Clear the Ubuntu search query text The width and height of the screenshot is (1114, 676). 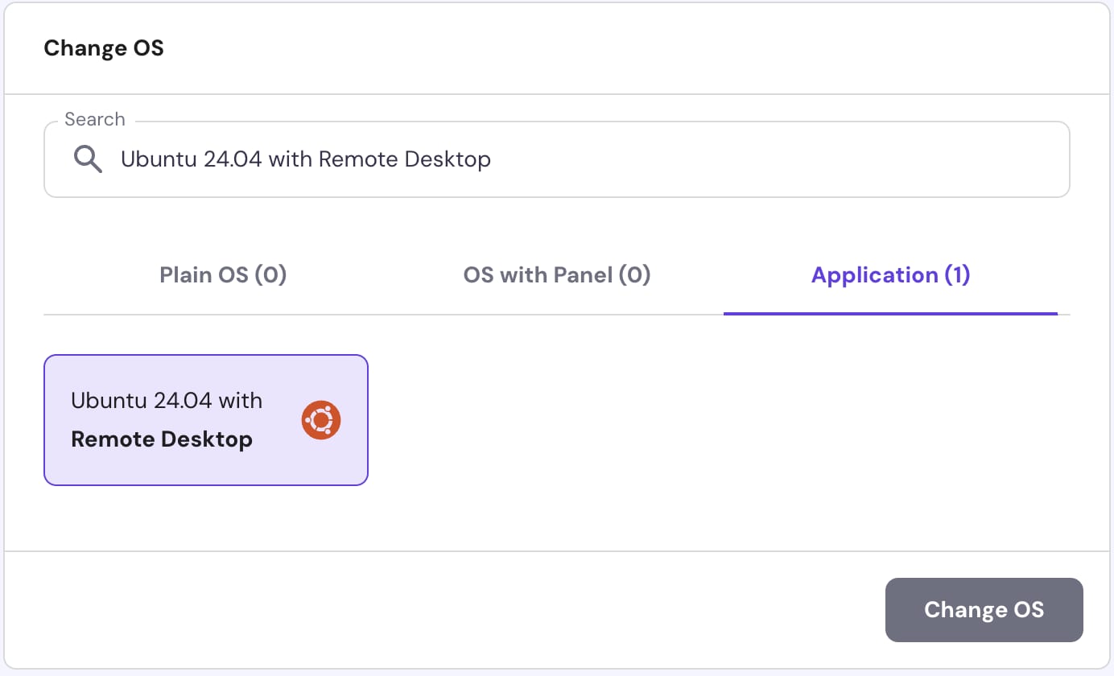click(x=305, y=159)
